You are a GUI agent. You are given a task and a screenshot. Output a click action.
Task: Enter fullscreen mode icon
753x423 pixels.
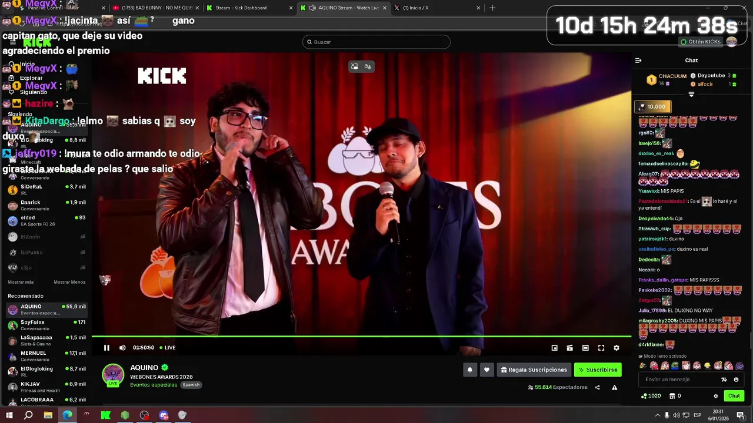tap(601, 348)
